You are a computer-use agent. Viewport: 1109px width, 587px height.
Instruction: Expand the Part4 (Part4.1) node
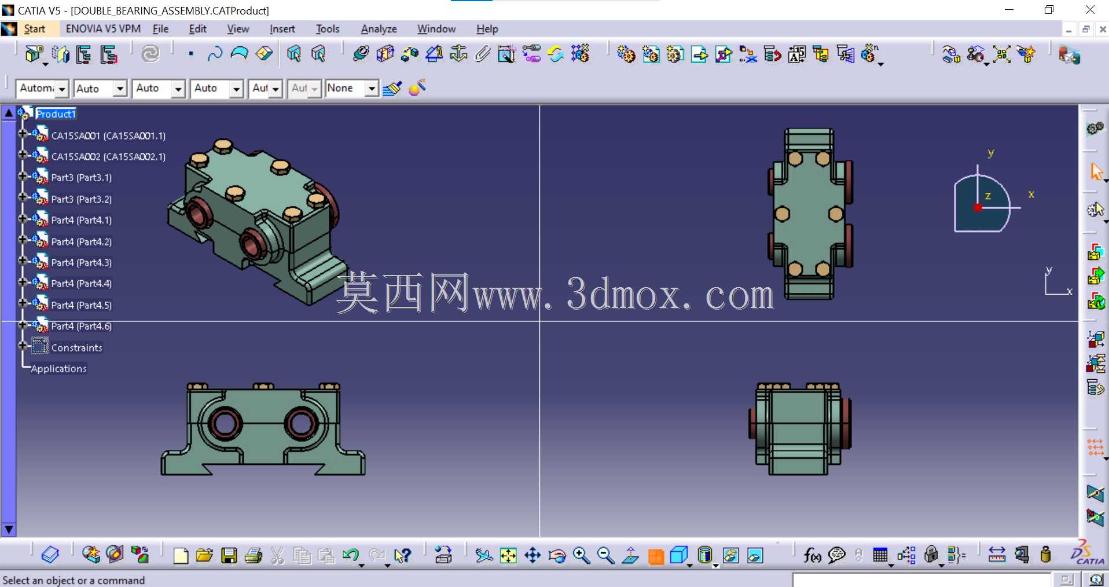(x=23, y=218)
